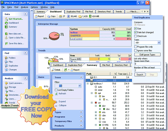Collapse the Analyze panel with chevron
Viewport: 168px width, 131px height.
tap(25, 78)
